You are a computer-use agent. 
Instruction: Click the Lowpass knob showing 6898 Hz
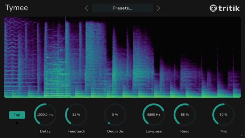pos(154,115)
